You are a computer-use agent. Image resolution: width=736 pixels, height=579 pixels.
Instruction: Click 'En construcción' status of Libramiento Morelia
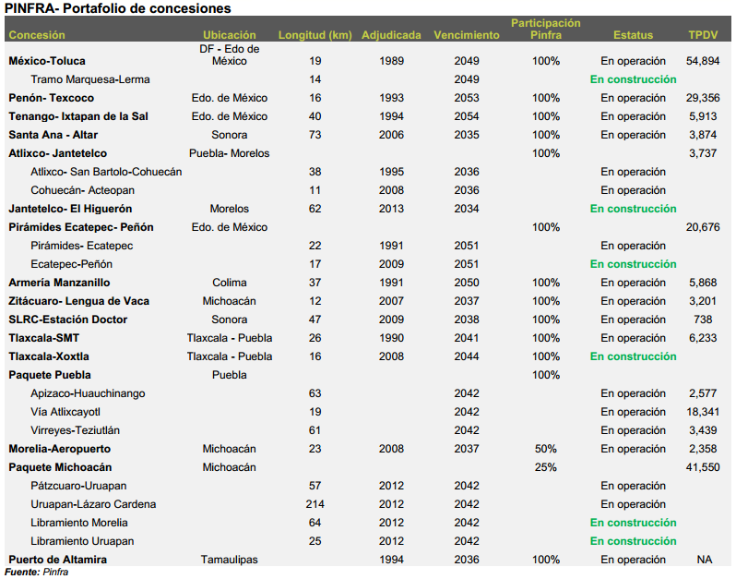[x=634, y=523]
